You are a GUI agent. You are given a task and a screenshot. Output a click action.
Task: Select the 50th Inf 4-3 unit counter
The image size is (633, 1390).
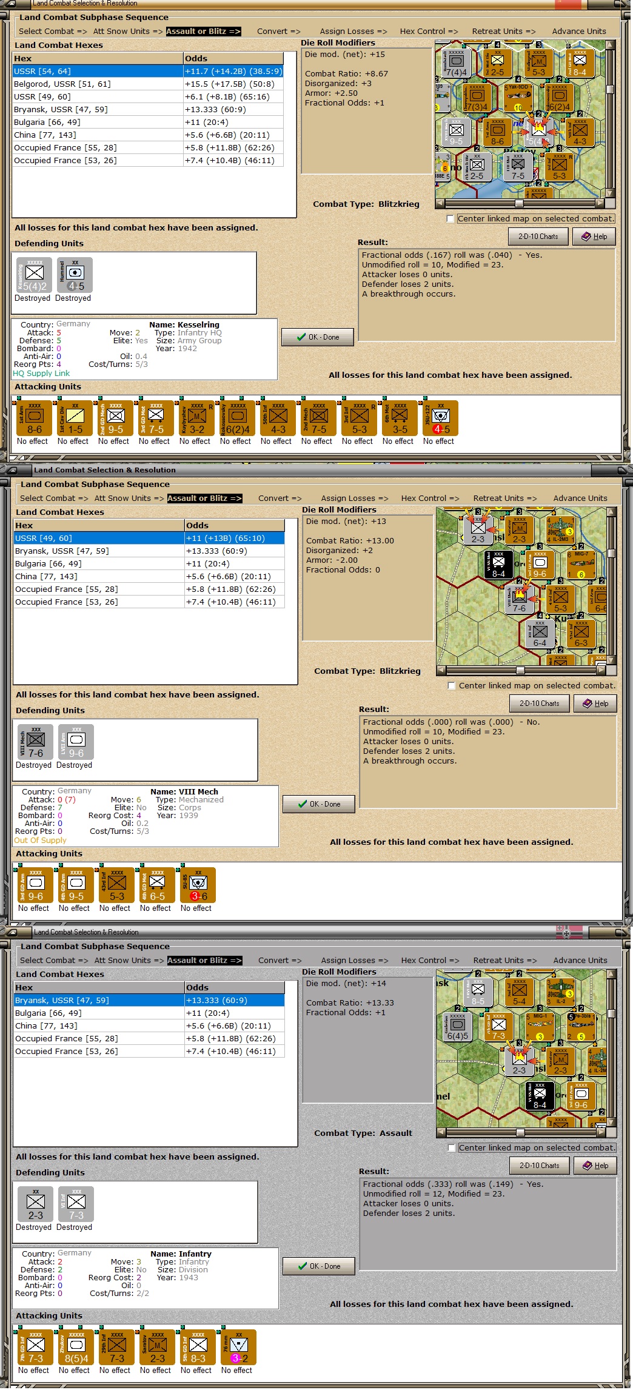278,418
